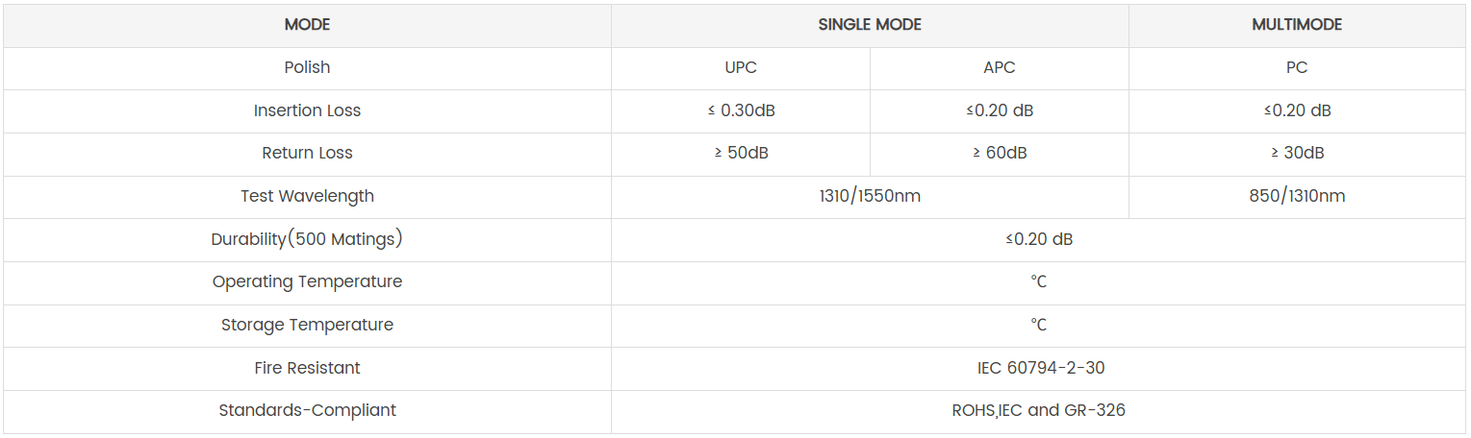Select the Durability (500 Matings) label
The image size is (1471, 438).
307,239
